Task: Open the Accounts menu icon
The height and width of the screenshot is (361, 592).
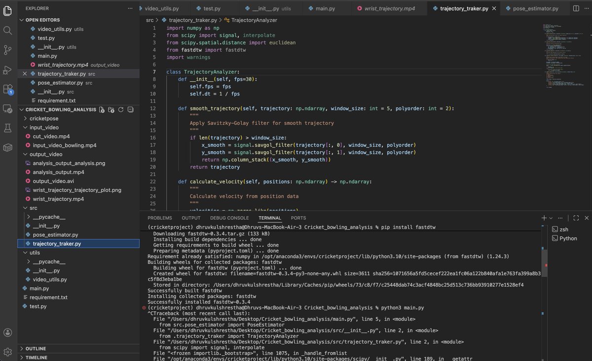Action: (8, 333)
